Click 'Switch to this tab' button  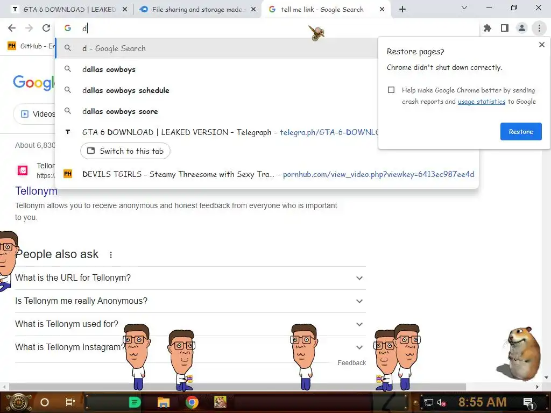pos(125,151)
